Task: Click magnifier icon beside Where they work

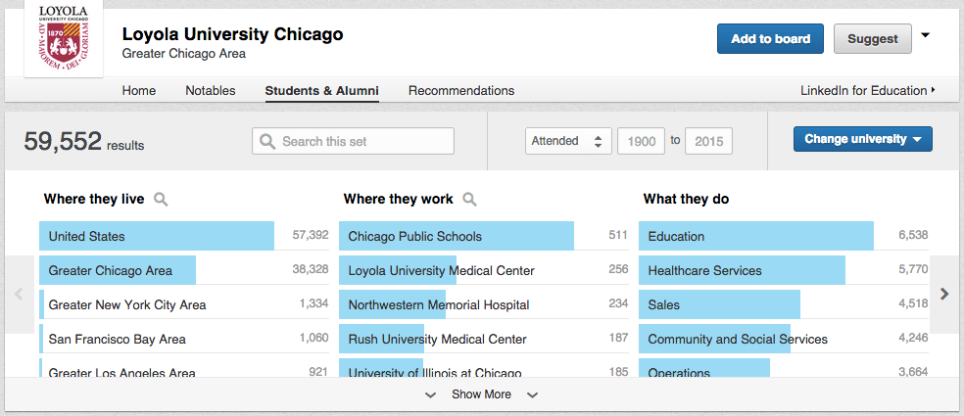Action: click(x=469, y=200)
